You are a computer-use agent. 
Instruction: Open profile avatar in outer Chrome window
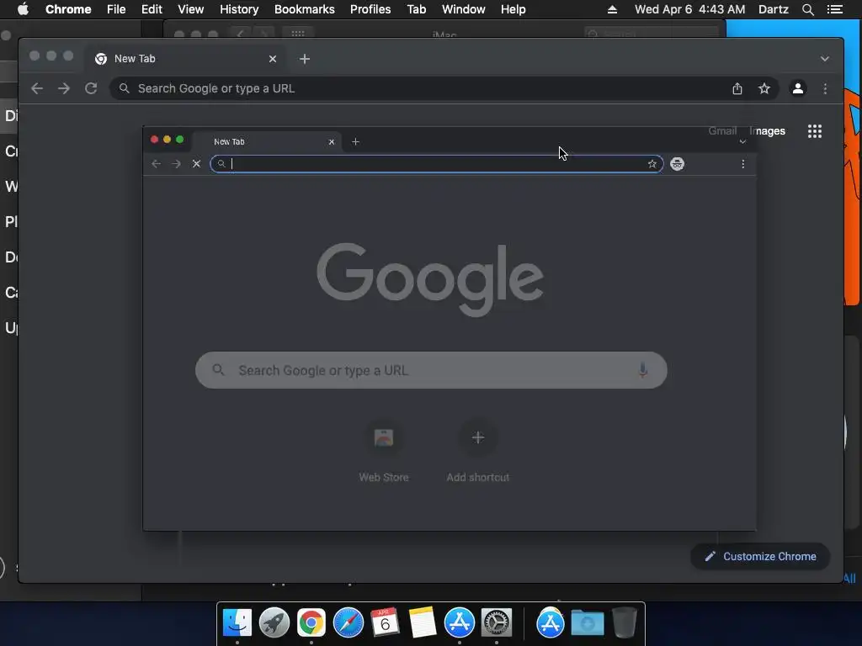[798, 88]
